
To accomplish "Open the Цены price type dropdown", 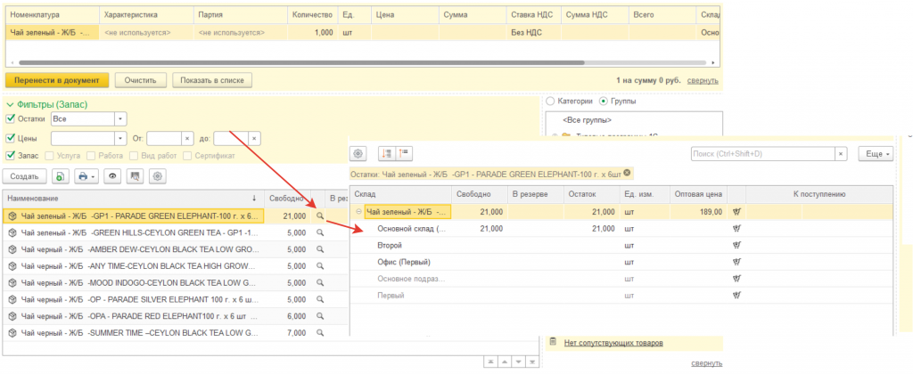I will (120, 138).
